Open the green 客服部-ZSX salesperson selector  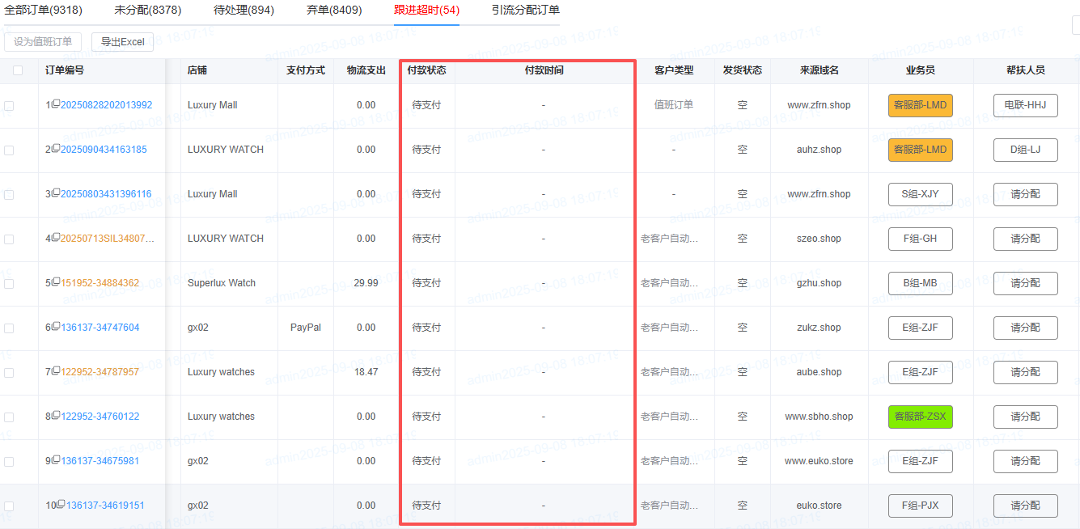920,417
